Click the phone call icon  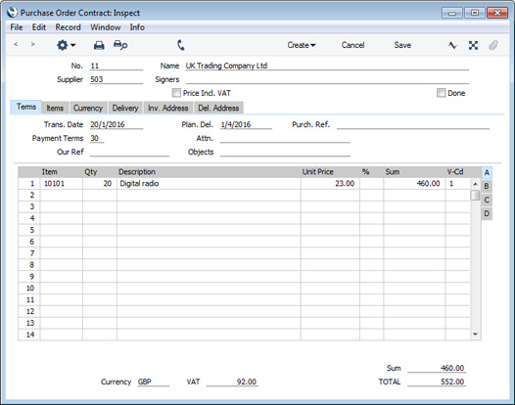181,45
